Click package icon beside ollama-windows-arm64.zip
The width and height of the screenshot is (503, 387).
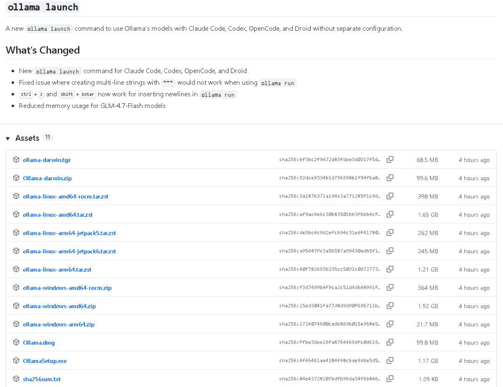(16, 324)
